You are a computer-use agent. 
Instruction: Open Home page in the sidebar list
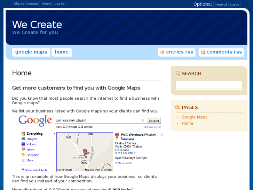[x=188, y=123]
